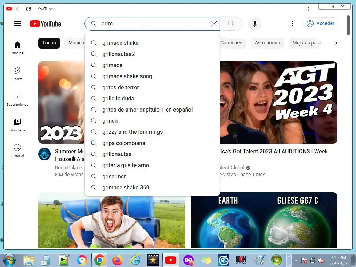Choose suggestion "grizzy and the lemmings"

(152, 132)
